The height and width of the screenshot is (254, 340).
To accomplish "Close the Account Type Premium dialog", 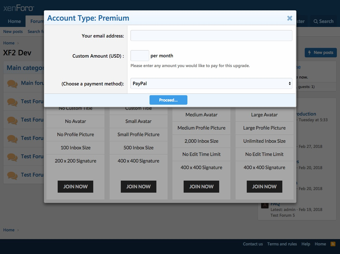I will tap(290, 18).
